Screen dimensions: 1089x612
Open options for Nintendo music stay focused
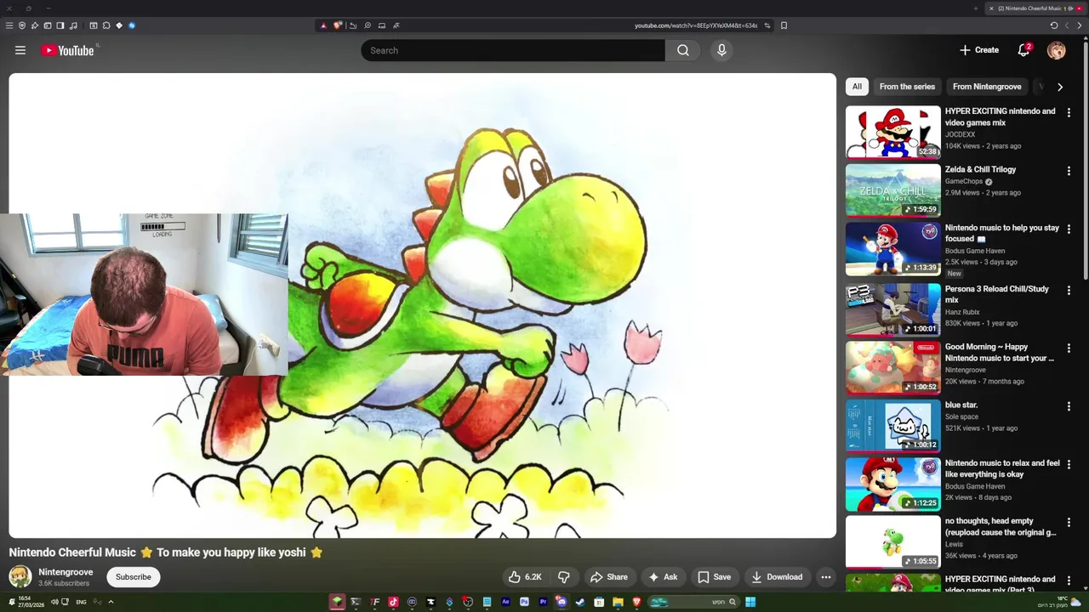tap(1069, 229)
